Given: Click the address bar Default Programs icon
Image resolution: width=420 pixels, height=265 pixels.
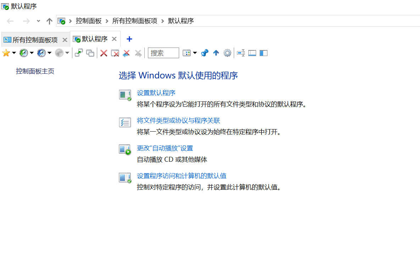Looking at the screenshot, I should click(62, 21).
